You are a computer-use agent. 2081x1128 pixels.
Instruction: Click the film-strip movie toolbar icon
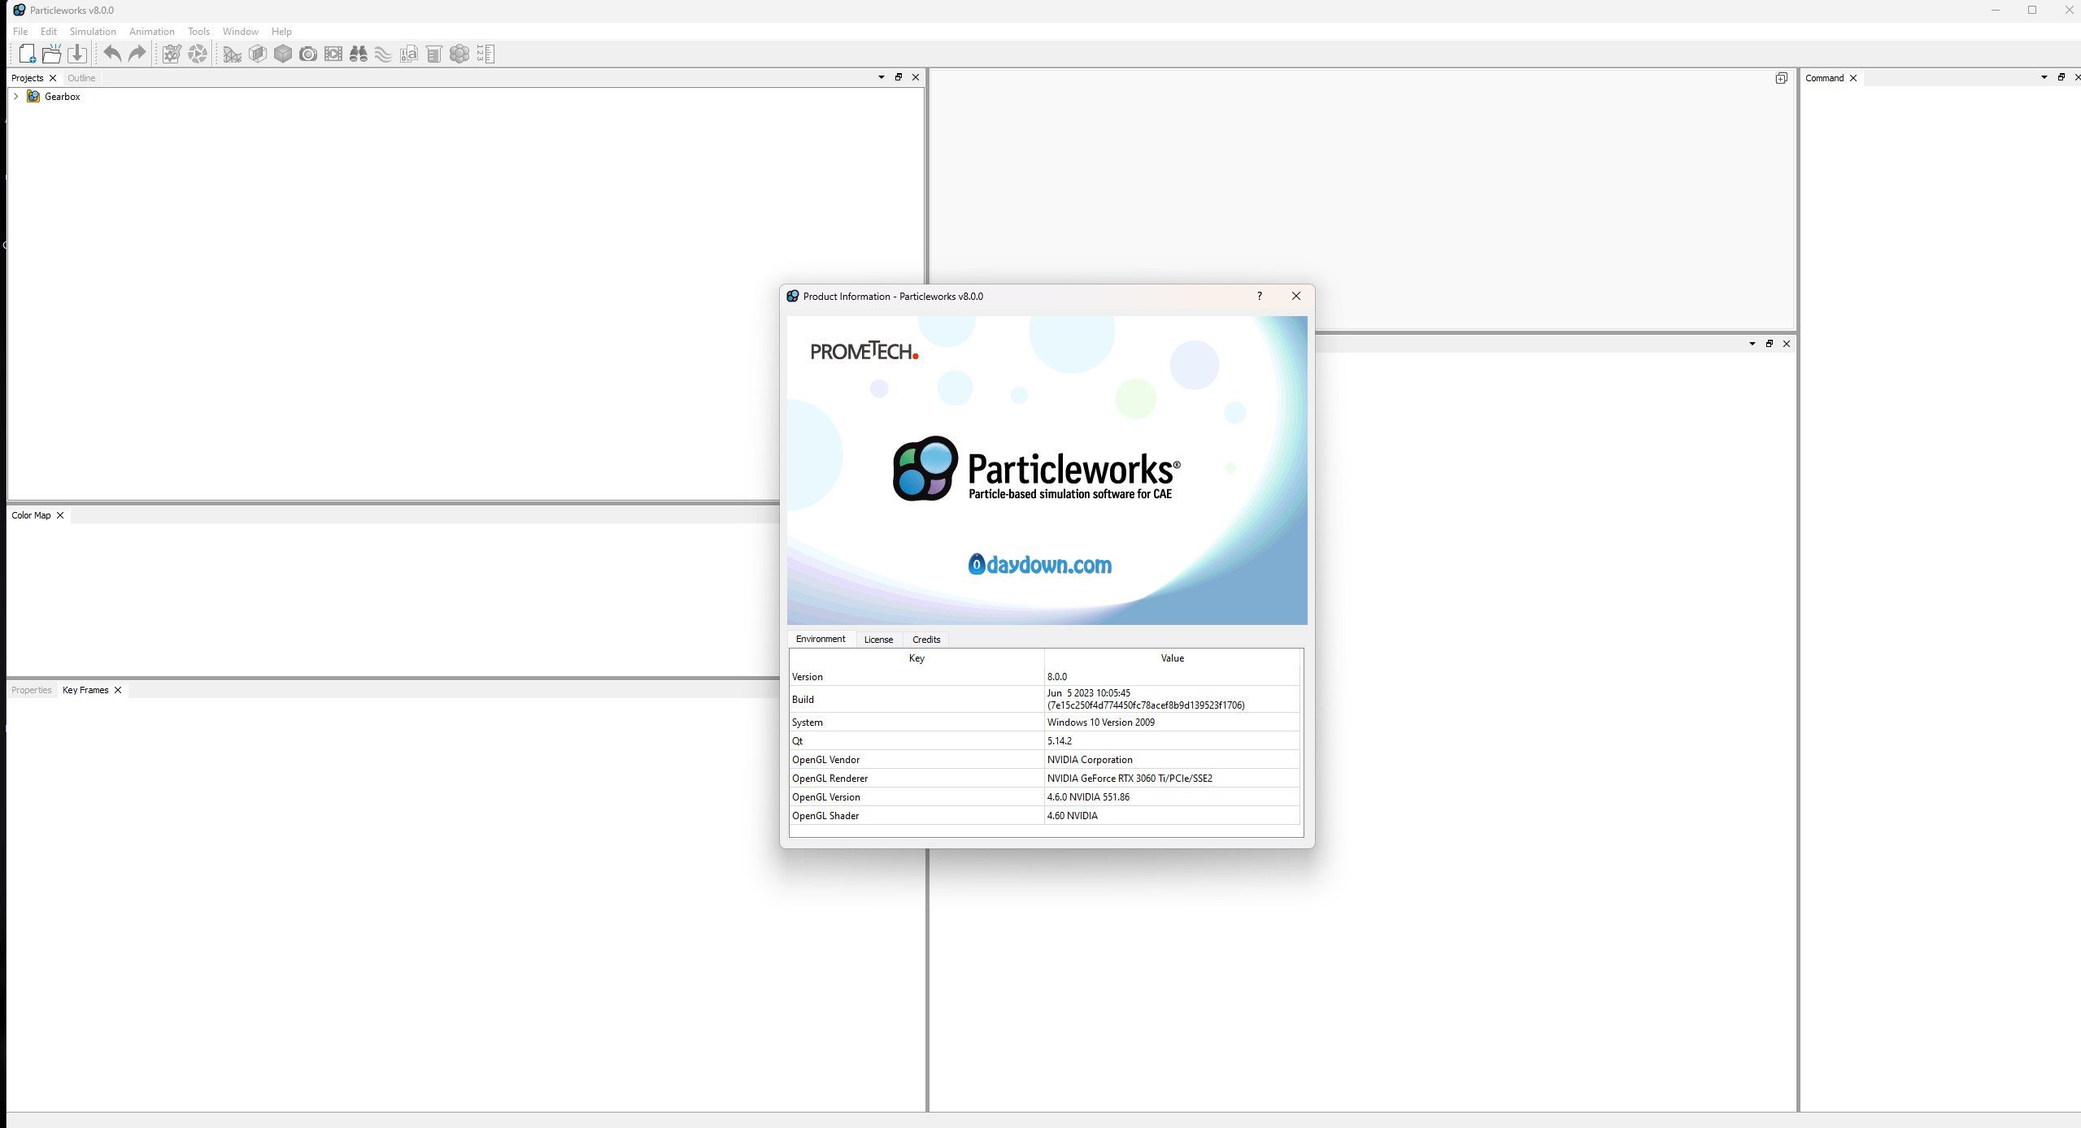pos(333,54)
